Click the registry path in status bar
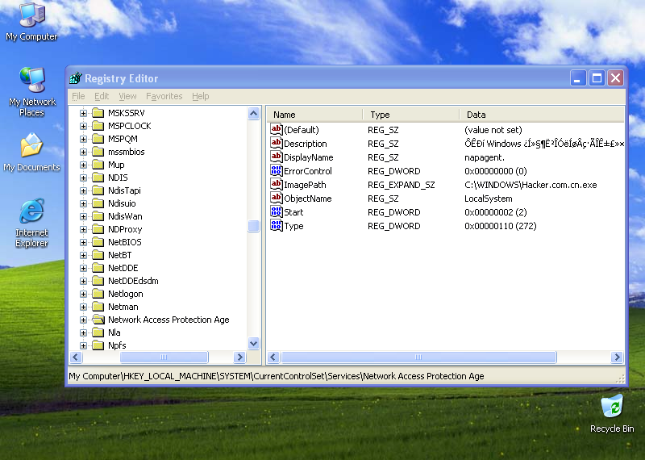This screenshot has height=460, width=645. pyautogui.click(x=277, y=376)
